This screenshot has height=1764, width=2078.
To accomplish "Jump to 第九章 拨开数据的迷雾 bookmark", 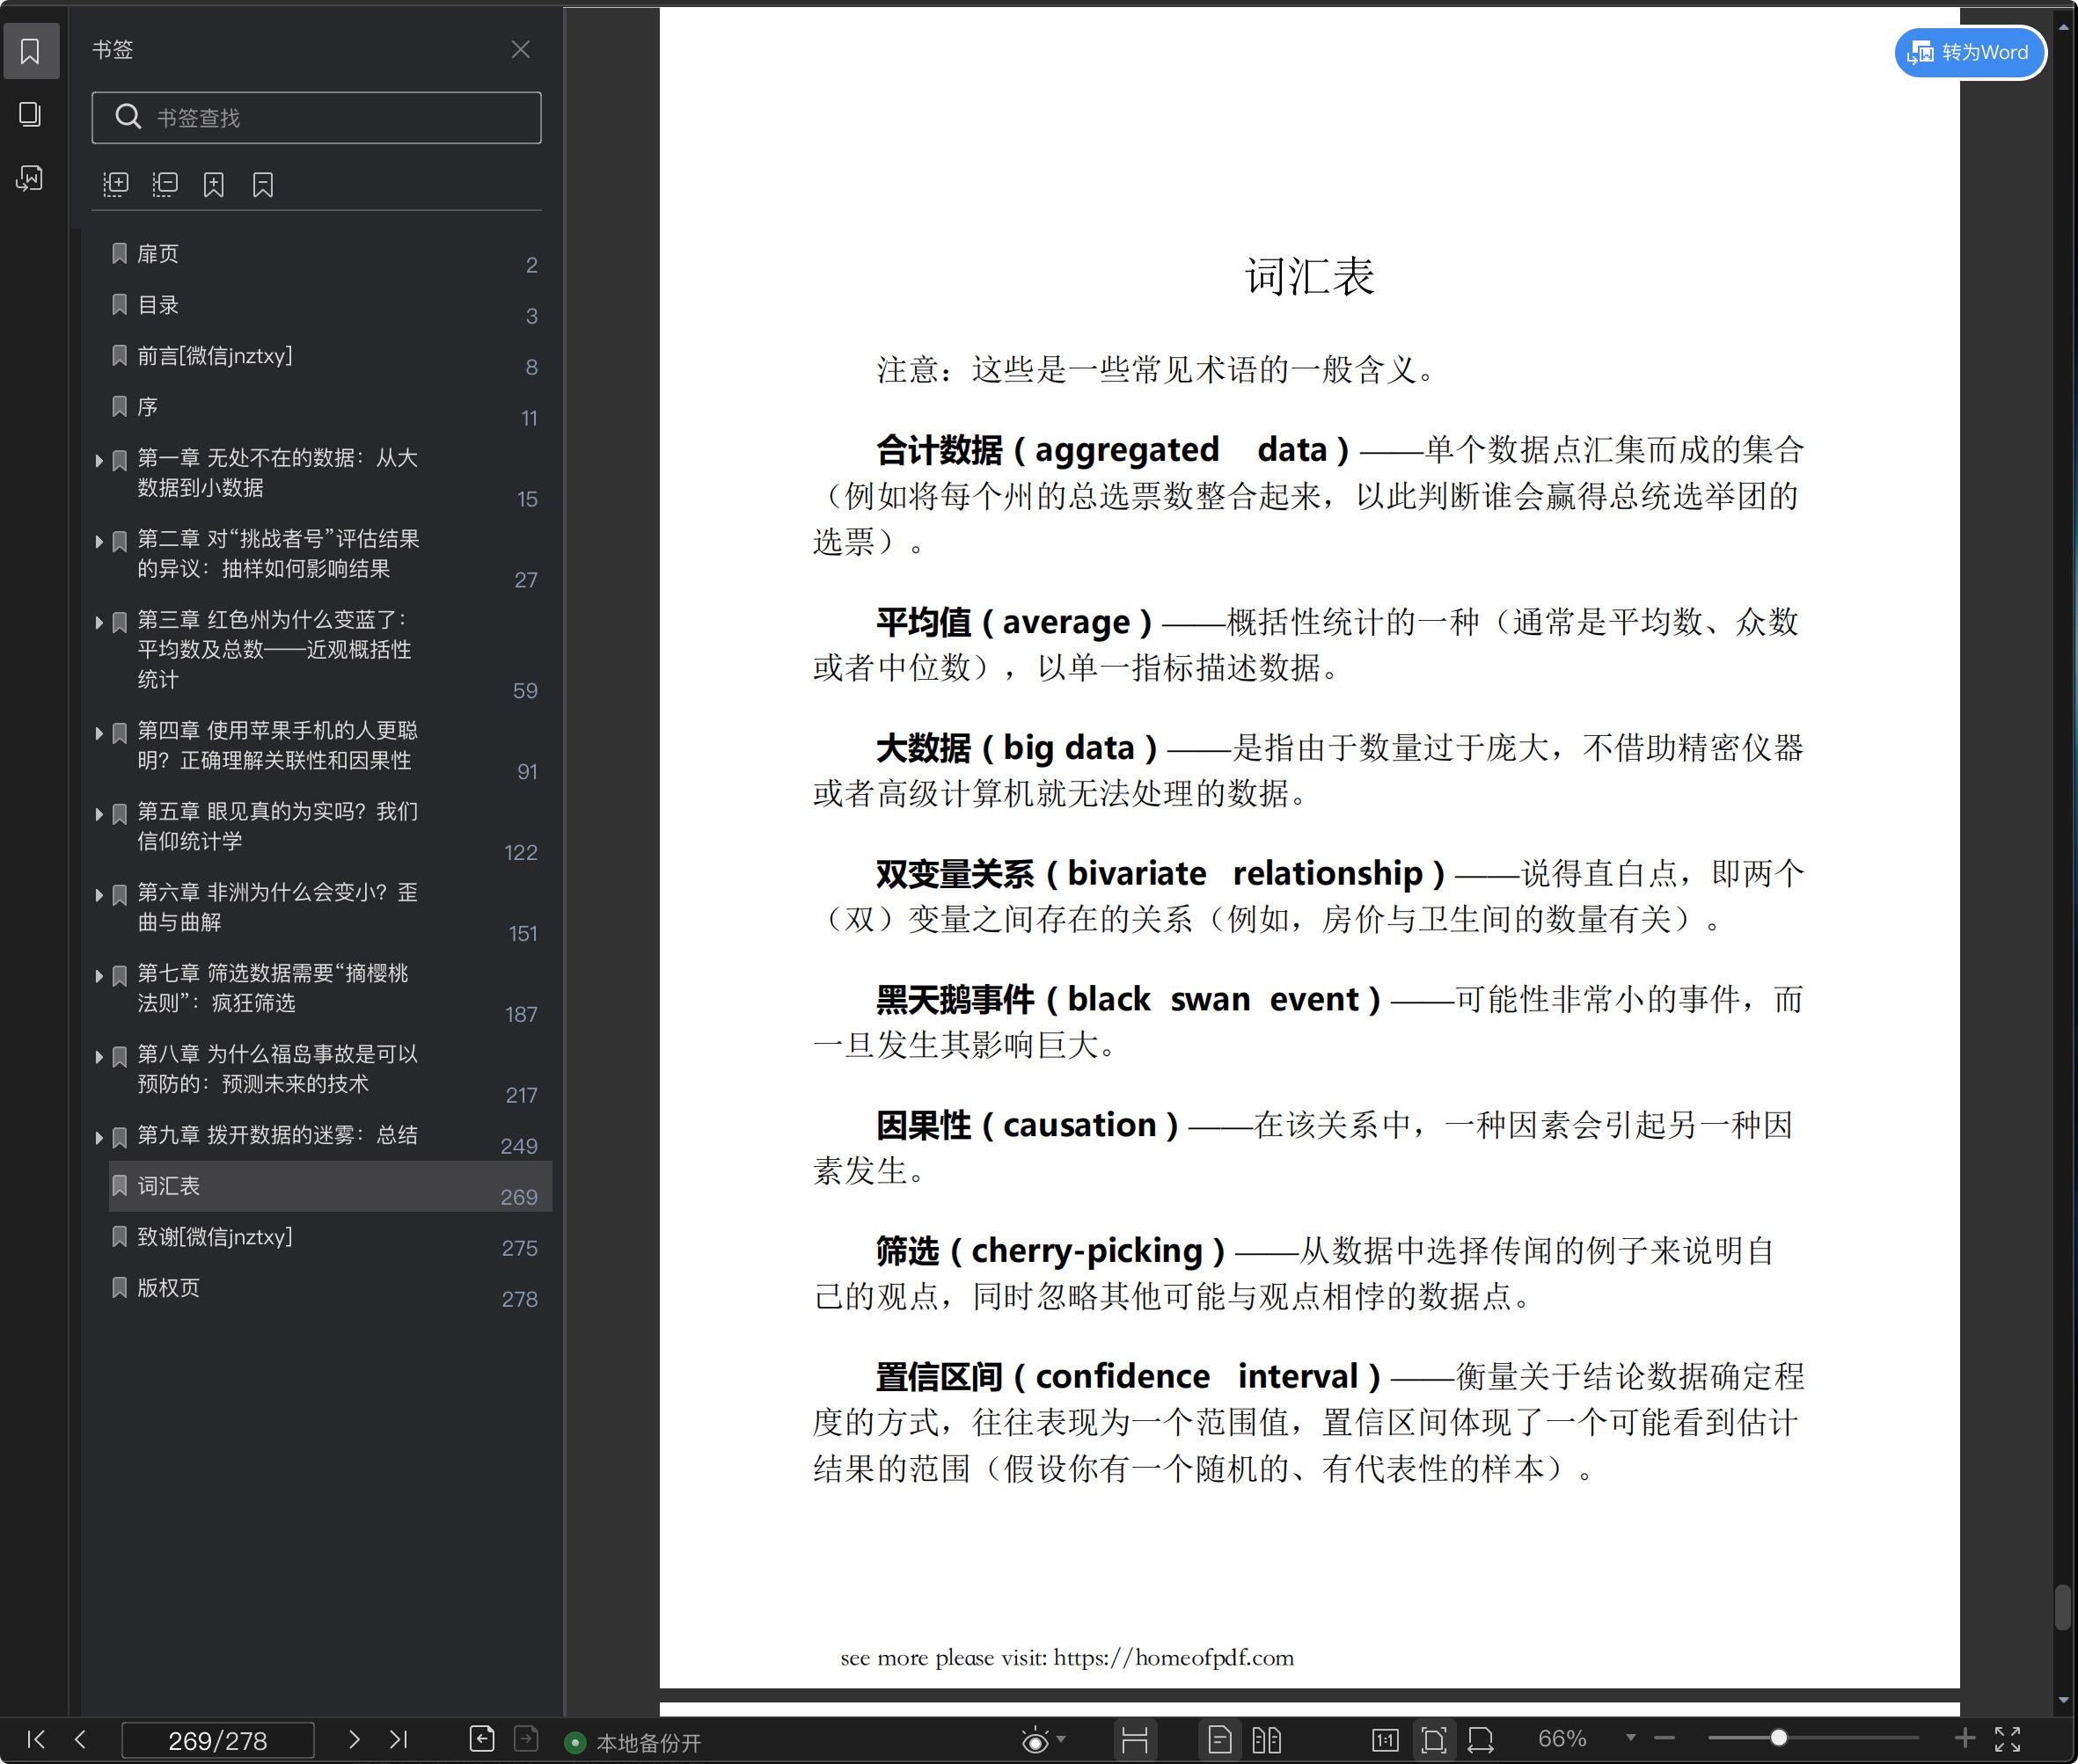I will click(277, 1135).
